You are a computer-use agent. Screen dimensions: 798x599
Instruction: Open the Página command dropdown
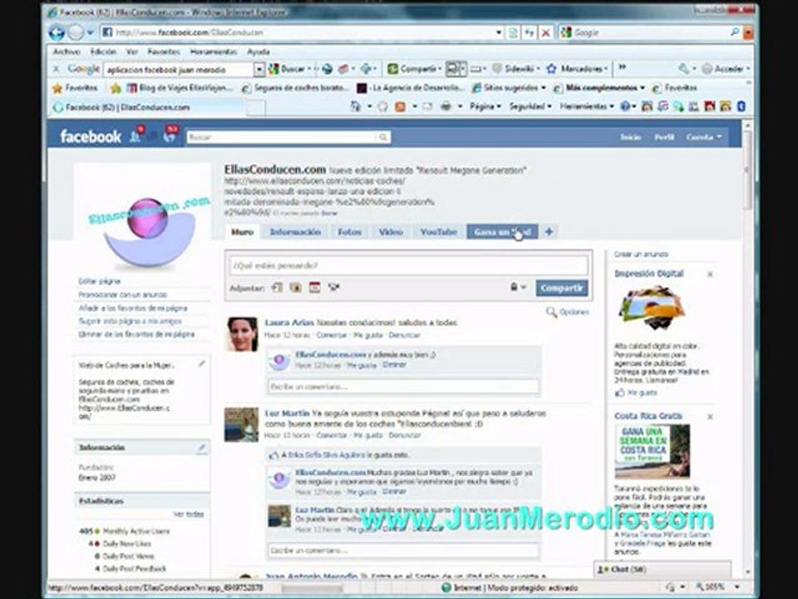click(x=485, y=106)
